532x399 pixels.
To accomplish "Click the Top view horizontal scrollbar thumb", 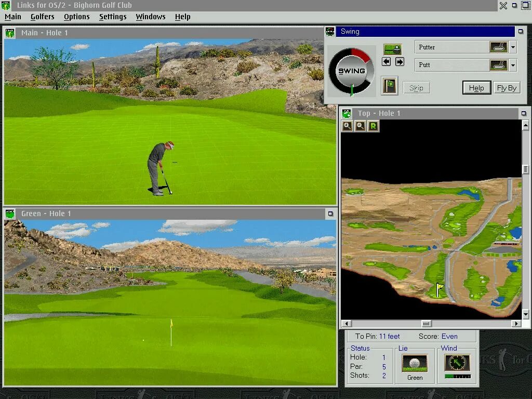I will click(x=426, y=323).
